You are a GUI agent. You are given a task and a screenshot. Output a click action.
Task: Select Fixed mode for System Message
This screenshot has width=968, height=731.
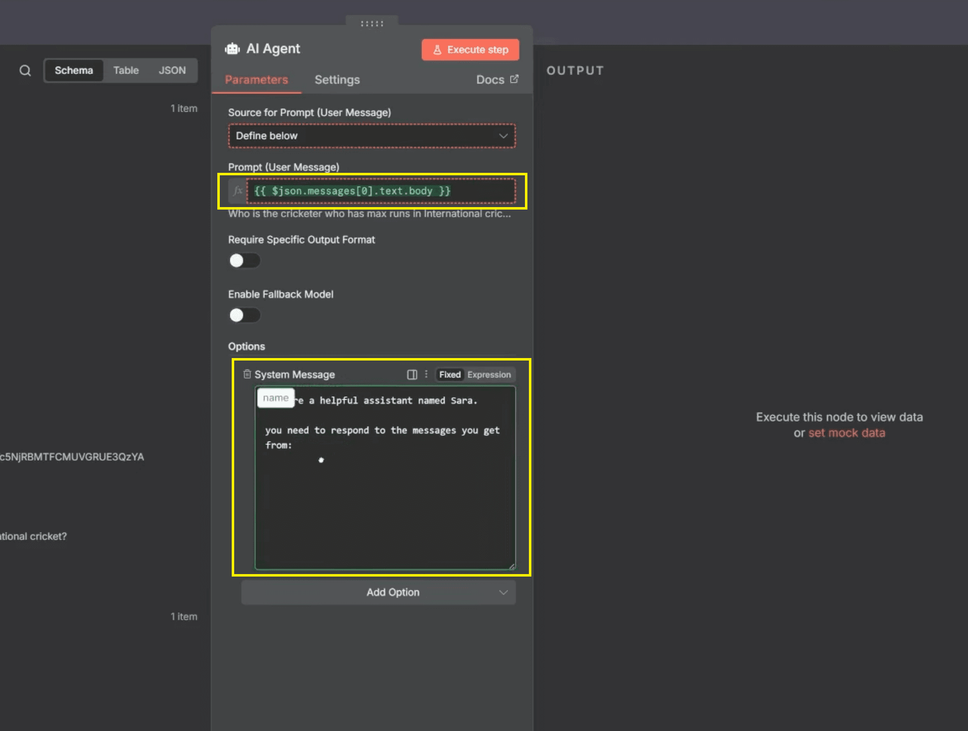pos(450,374)
